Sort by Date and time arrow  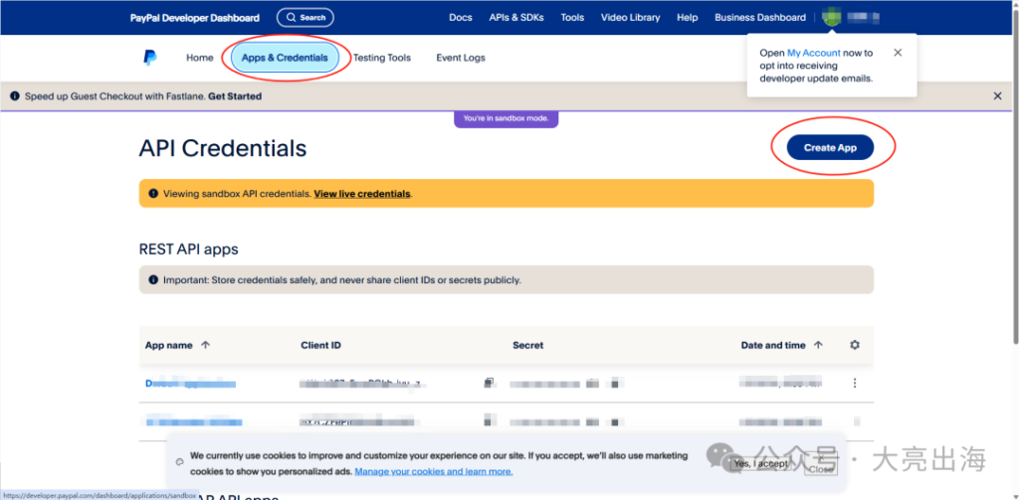pyautogui.click(x=818, y=345)
